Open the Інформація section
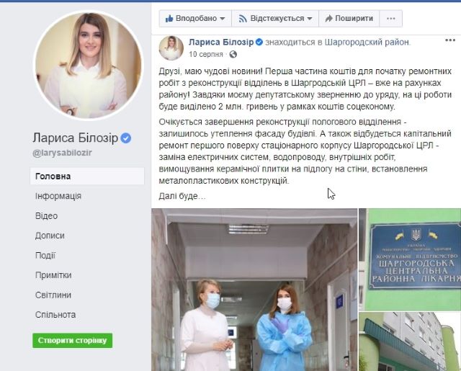The height and width of the screenshot is (371, 461). click(58, 196)
